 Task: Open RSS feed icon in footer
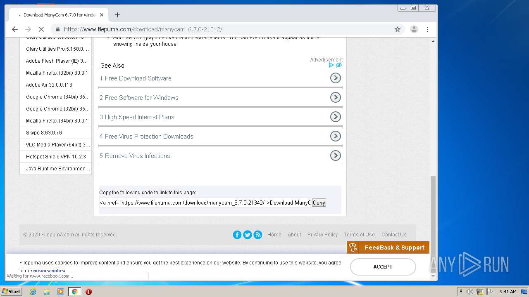258,235
